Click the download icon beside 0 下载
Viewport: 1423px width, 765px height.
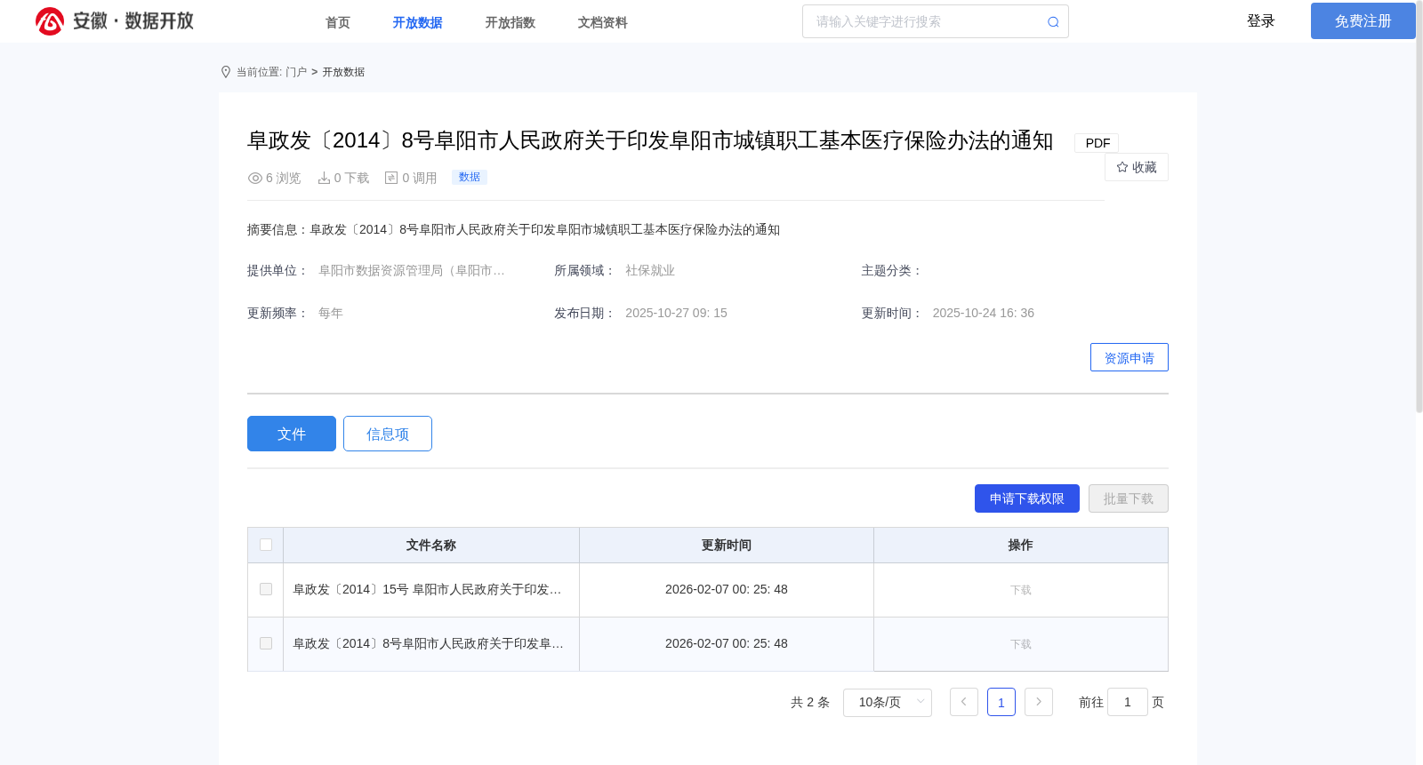[324, 178]
